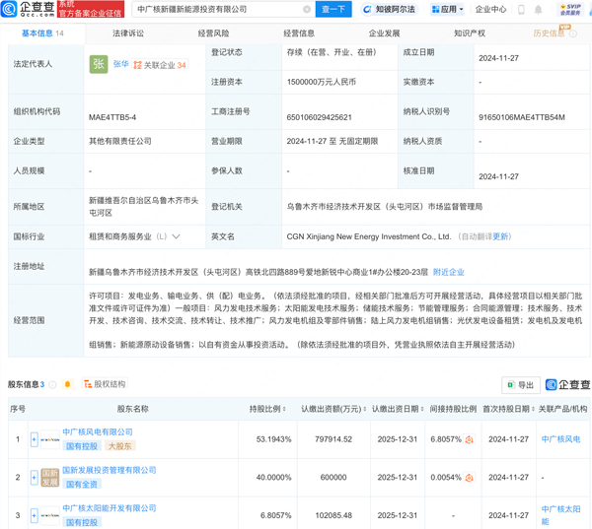Select taxpayer ID 91650106MAE4TTB54M
The width and height of the screenshot is (592, 529).
click(x=522, y=117)
